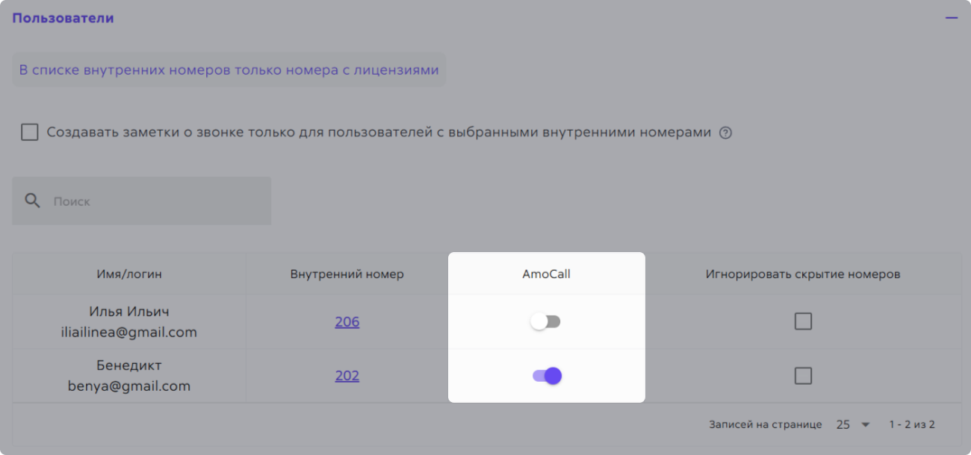
Task: Click the Имя/логин column header
Action: pyautogui.click(x=129, y=274)
